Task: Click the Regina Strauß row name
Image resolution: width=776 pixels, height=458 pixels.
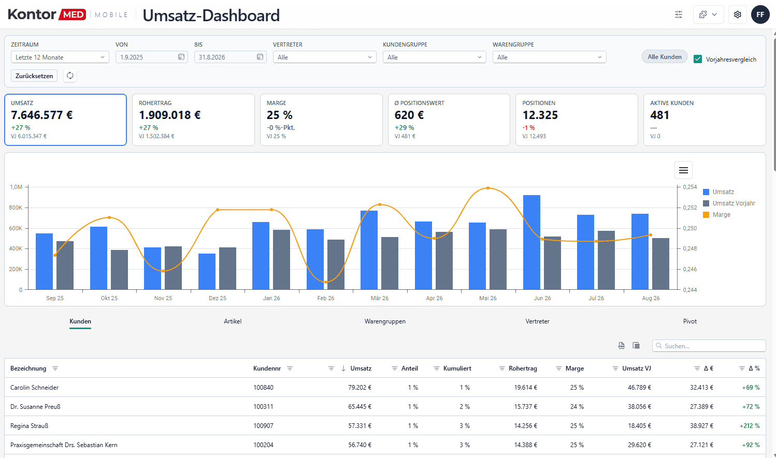Action: click(30, 426)
